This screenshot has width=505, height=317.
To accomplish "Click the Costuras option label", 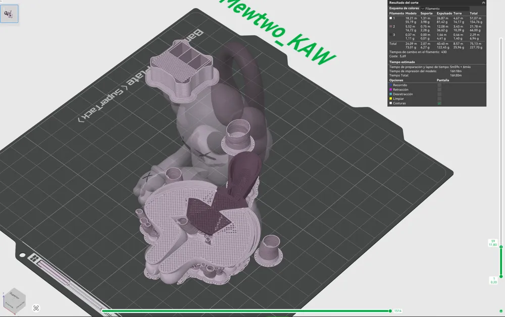I will 399,103.
